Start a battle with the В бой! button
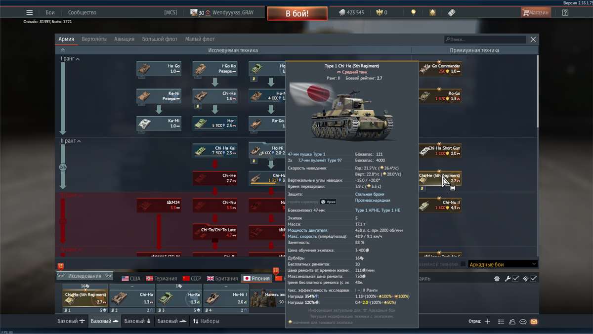Image resolution: width=593 pixels, height=334 pixels. (x=297, y=13)
